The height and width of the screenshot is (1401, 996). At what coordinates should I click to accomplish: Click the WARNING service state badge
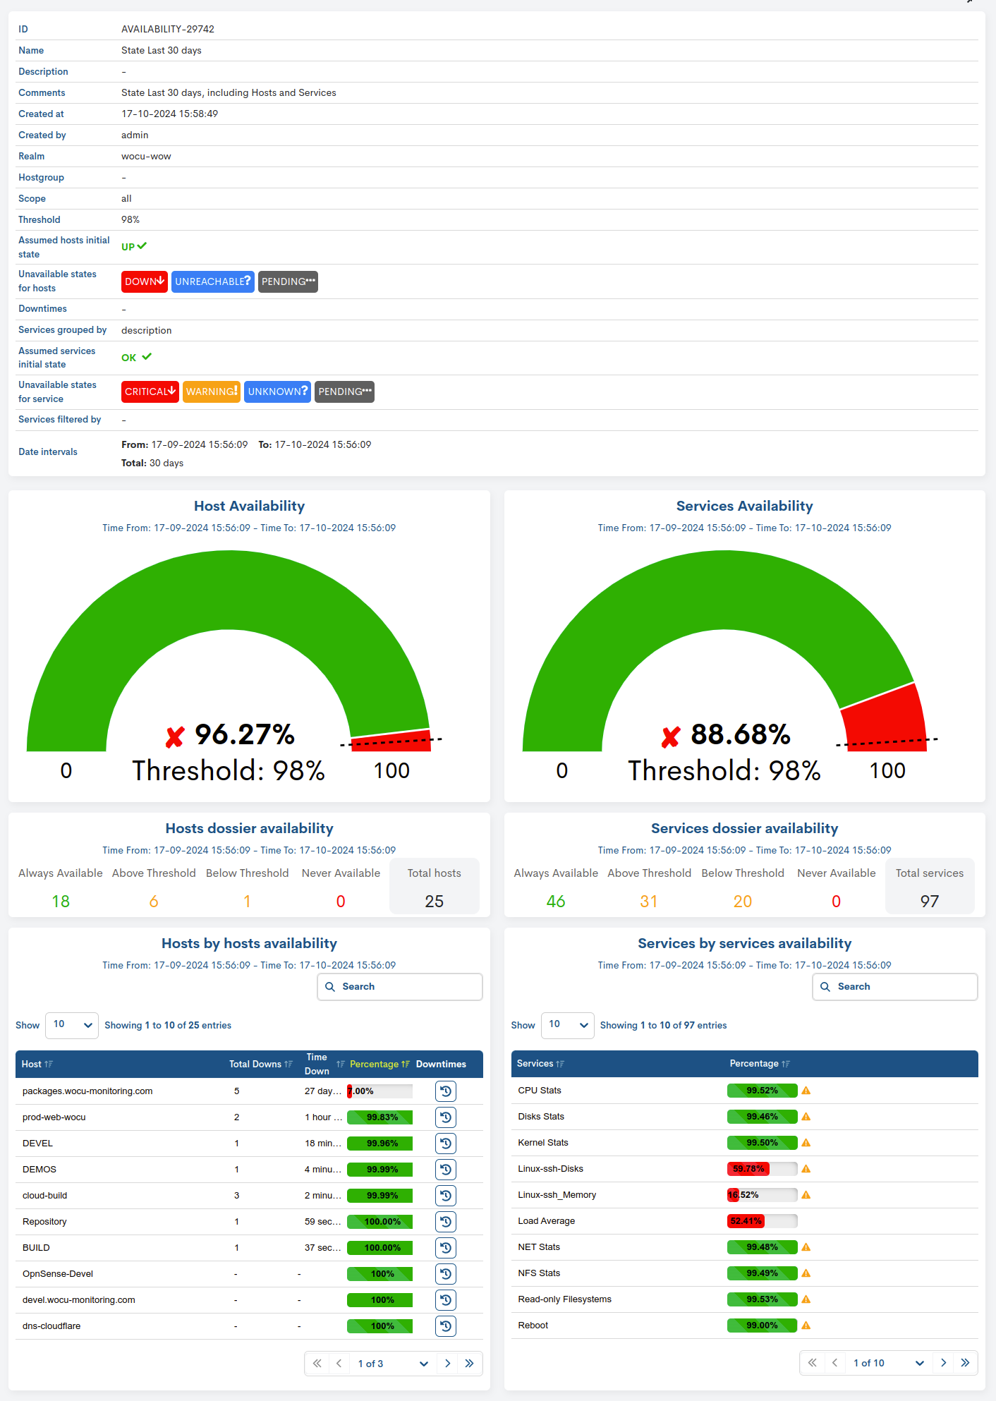coord(212,392)
